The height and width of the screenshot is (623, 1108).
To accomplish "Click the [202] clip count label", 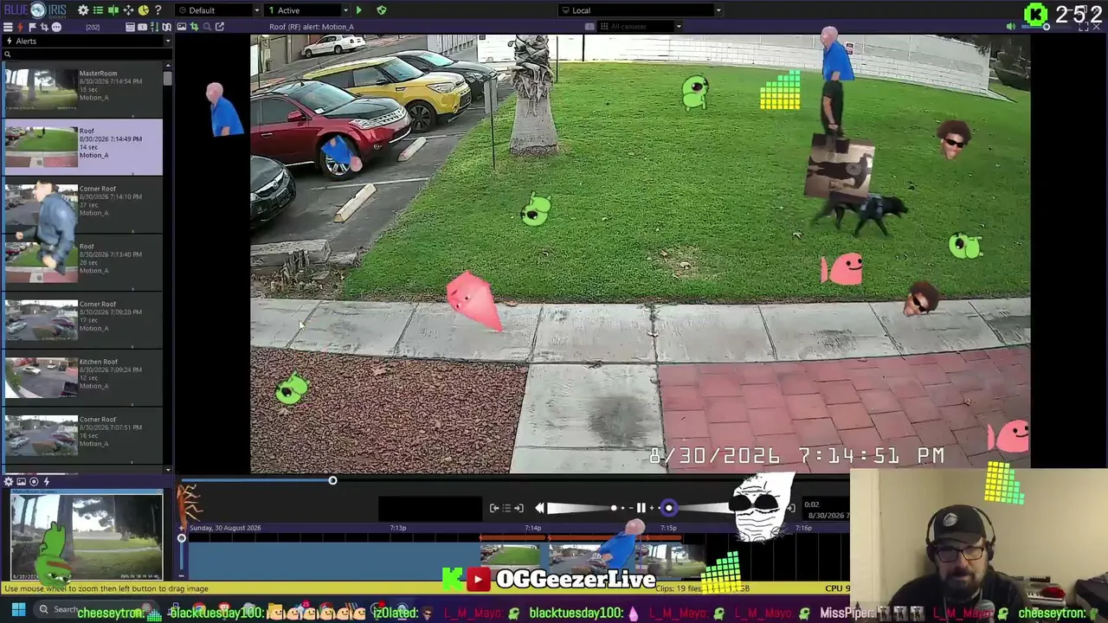I will coord(92,27).
